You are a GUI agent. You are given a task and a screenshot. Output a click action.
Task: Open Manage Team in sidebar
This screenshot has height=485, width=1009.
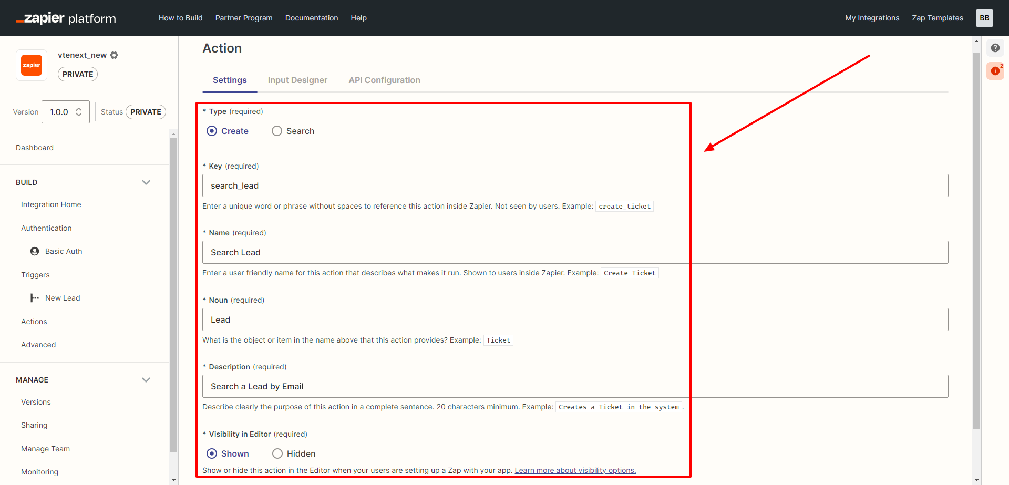(45, 449)
